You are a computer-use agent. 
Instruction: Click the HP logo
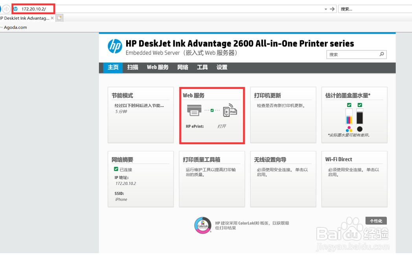point(115,47)
